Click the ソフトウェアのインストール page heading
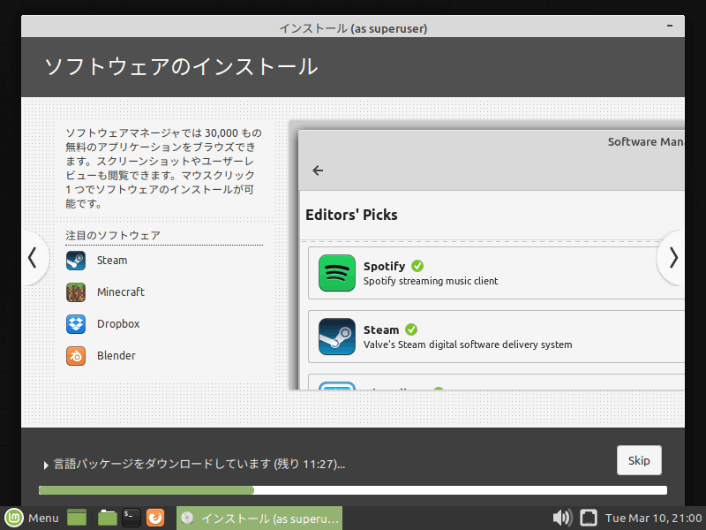Image resolution: width=706 pixels, height=530 pixels. tap(181, 67)
